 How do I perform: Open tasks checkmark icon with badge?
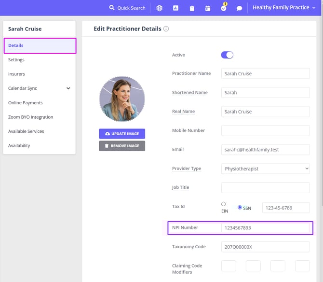[224, 8]
